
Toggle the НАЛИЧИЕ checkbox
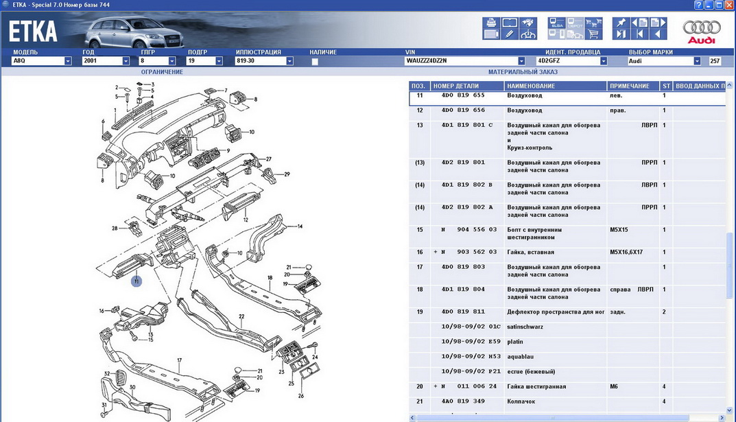315,61
